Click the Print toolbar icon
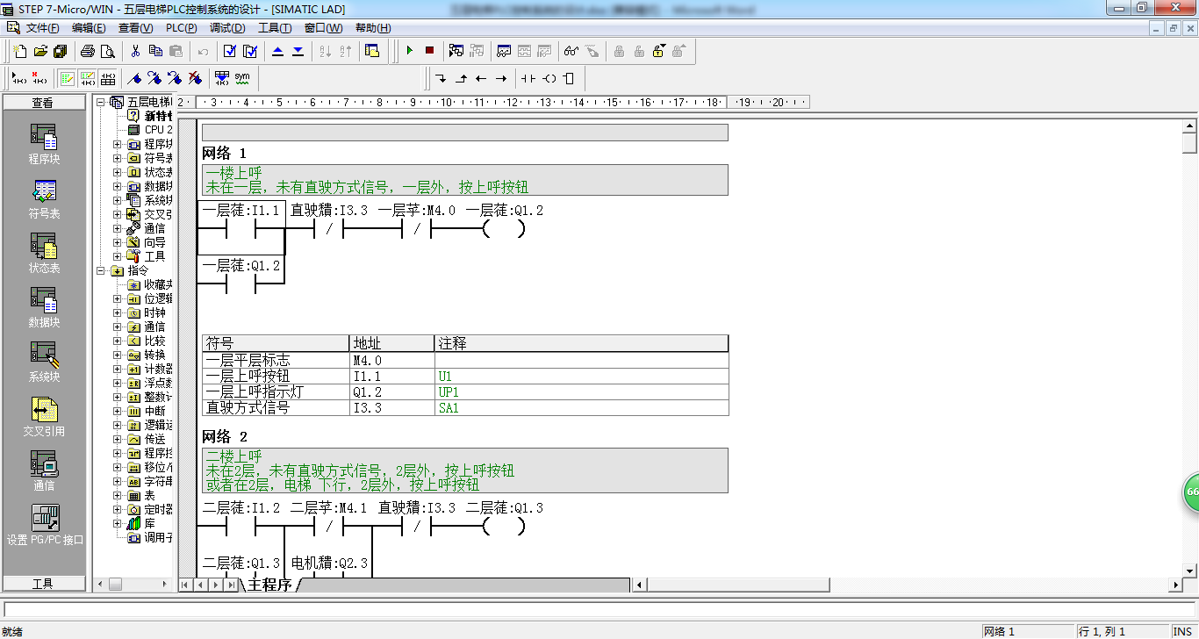Image resolution: width=1199 pixels, height=639 pixels. click(88, 51)
